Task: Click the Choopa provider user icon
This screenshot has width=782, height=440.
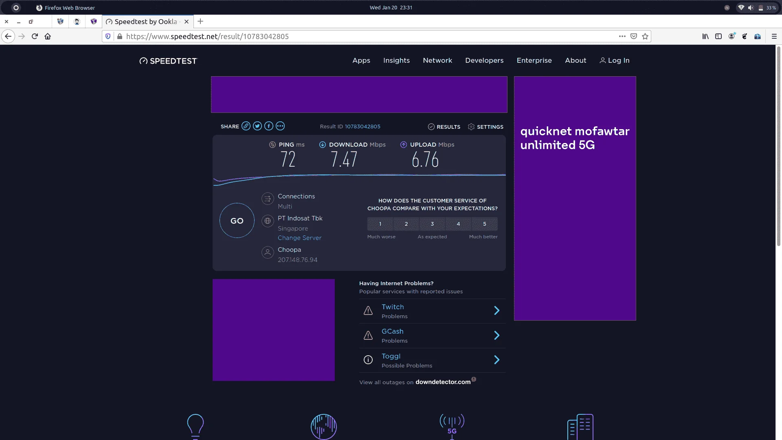Action: coord(268,253)
